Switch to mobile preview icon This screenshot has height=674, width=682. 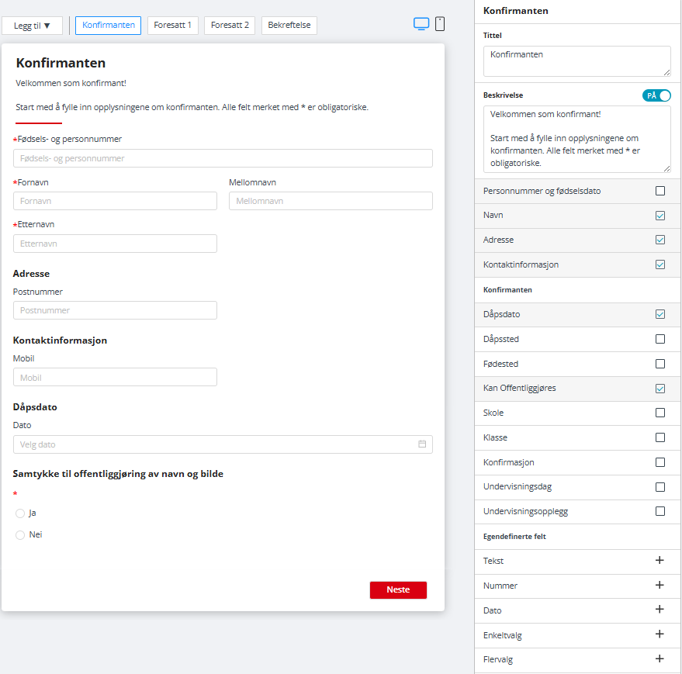440,24
